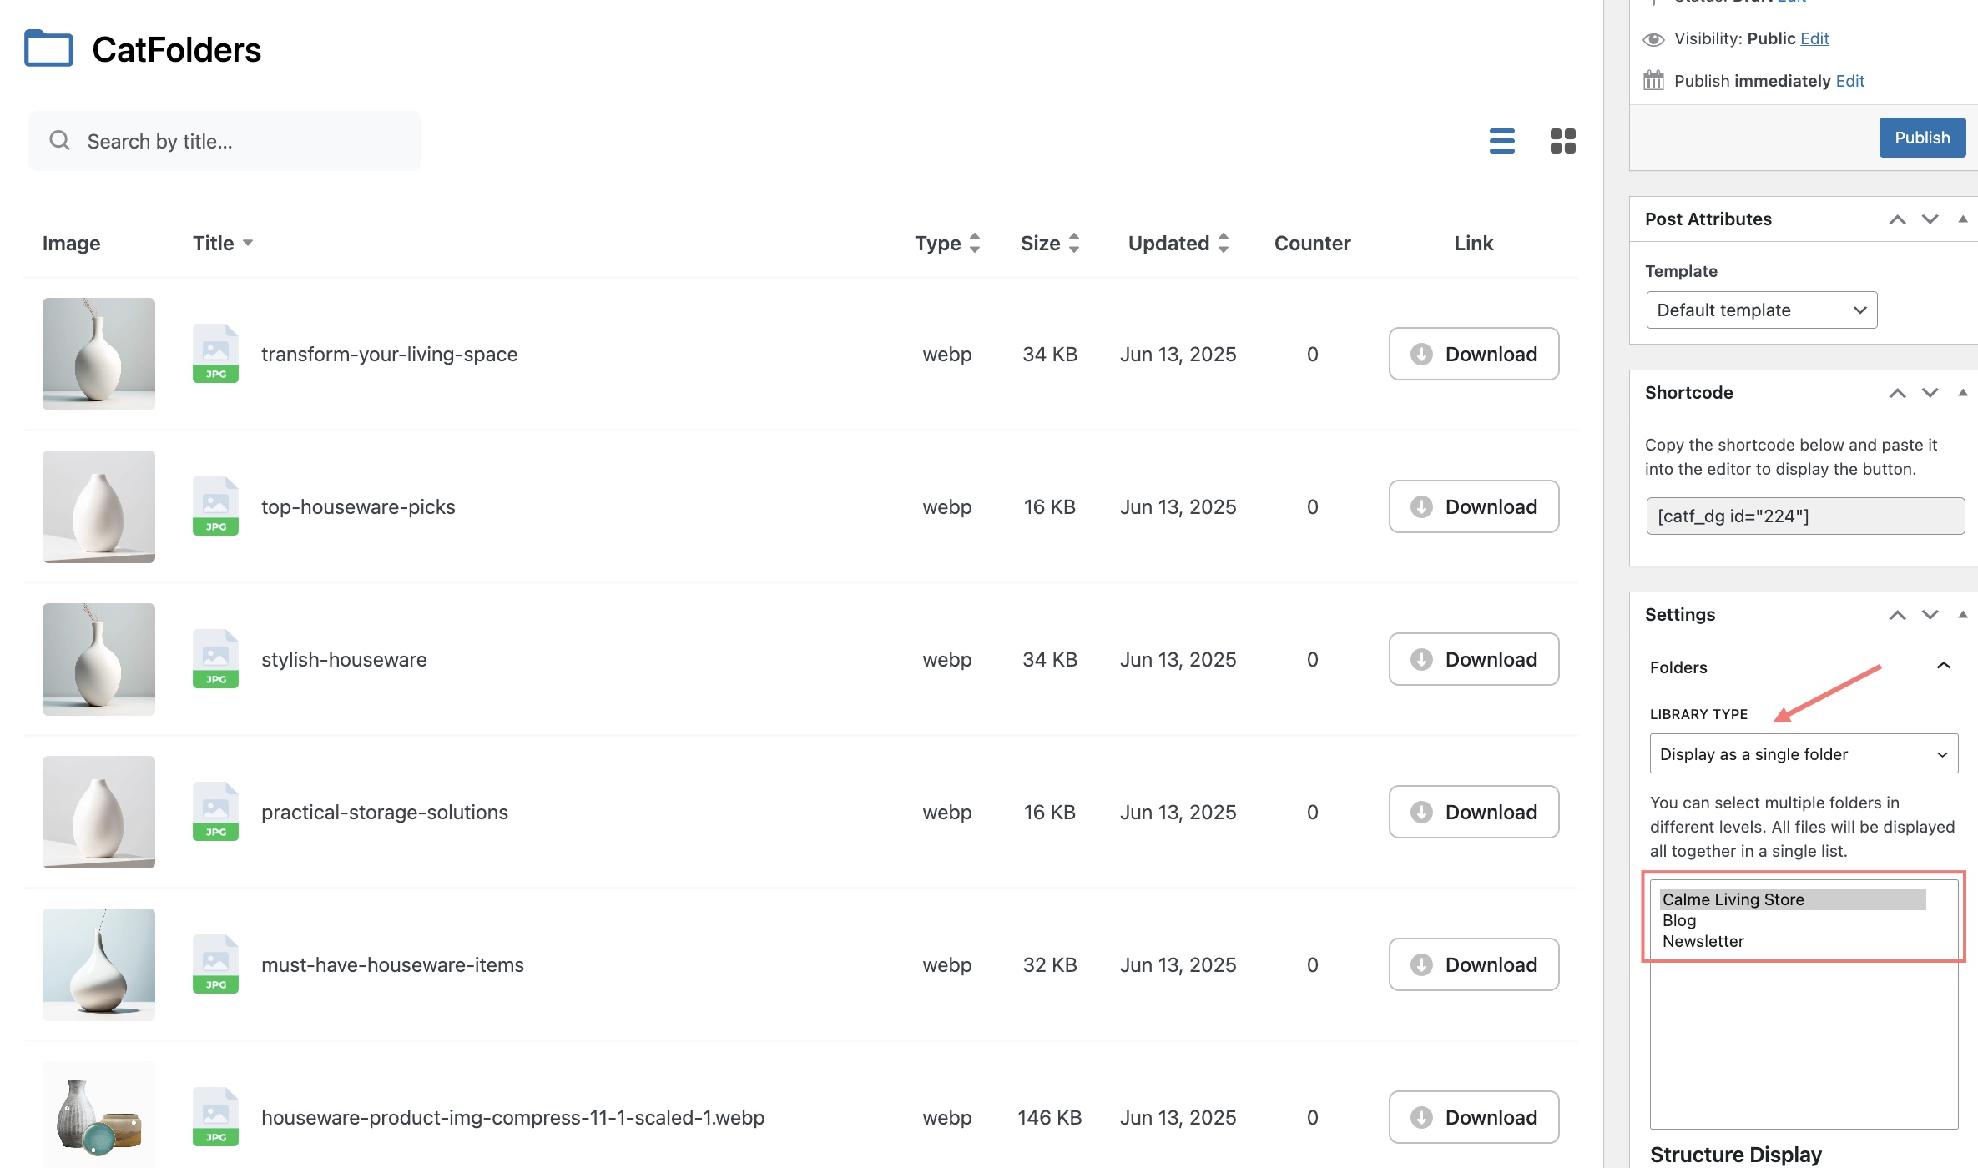Download practical-storage-solutions file
The height and width of the screenshot is (1168, 1978).
click(1474, 812)
